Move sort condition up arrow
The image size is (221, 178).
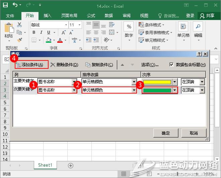point(122,65)
